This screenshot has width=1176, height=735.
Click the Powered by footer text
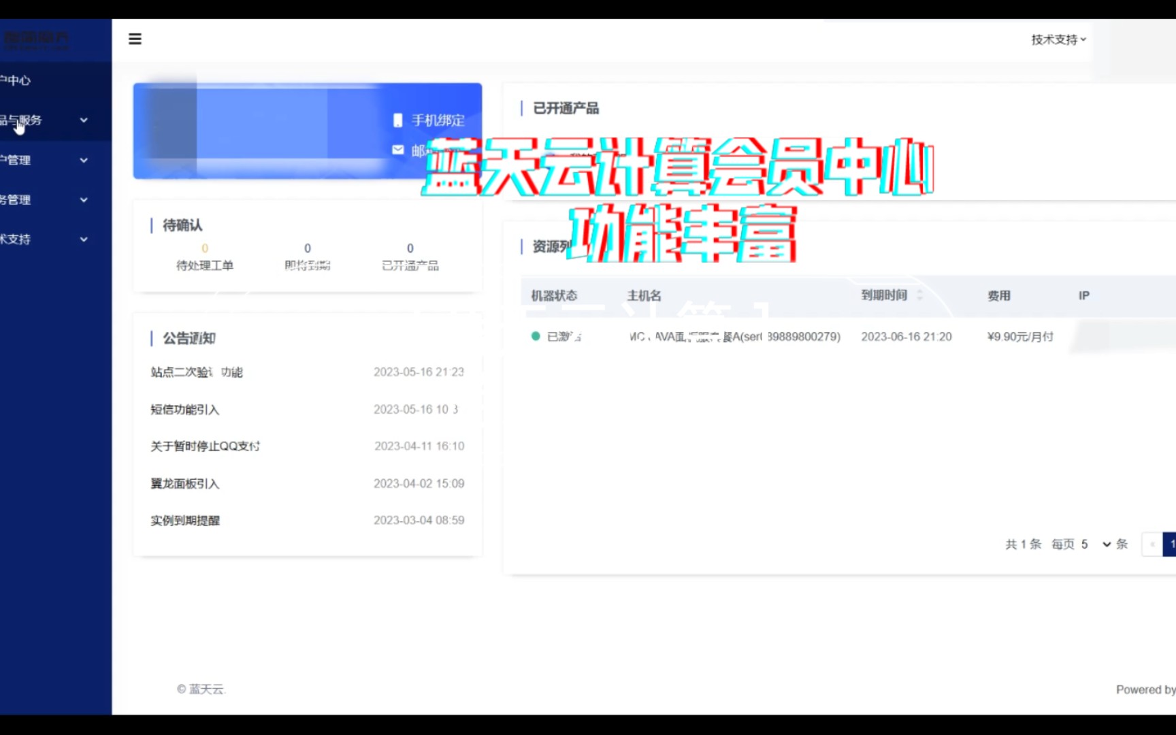pyautogui.click(x=1145, y=689)
